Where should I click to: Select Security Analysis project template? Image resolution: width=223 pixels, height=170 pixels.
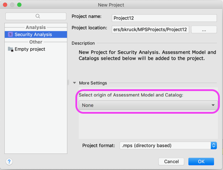(x=33, y=34)
